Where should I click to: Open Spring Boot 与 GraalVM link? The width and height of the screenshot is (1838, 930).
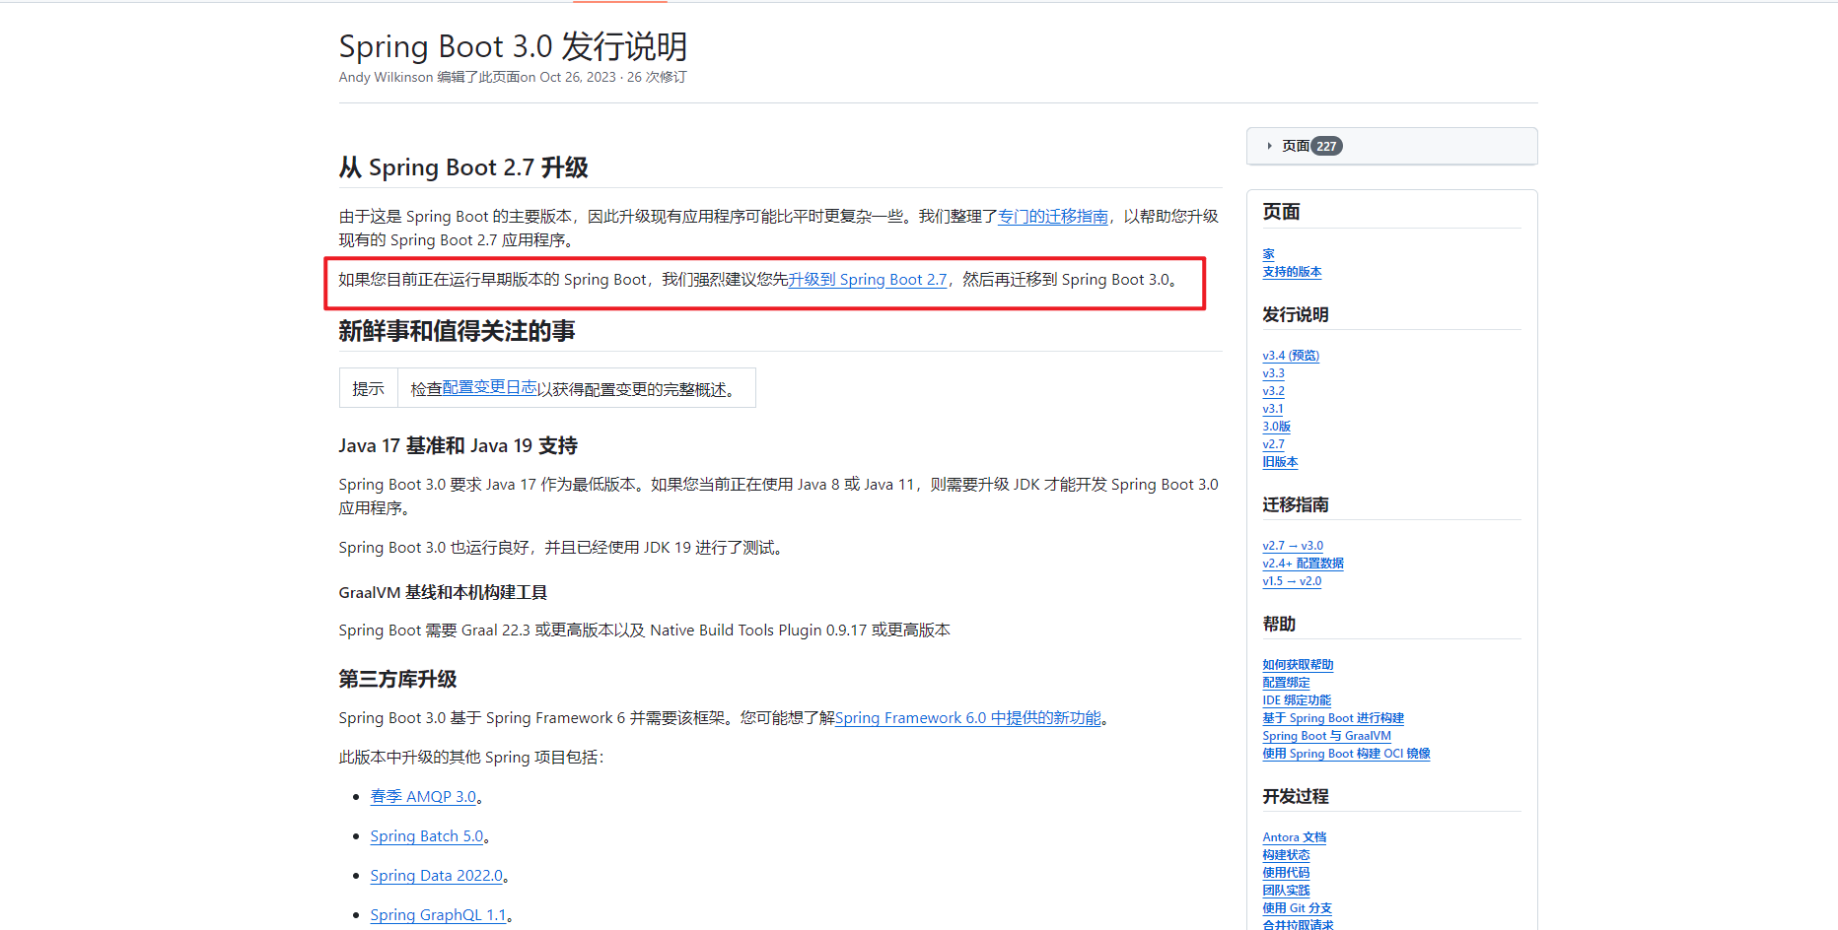coord(1326,736)
